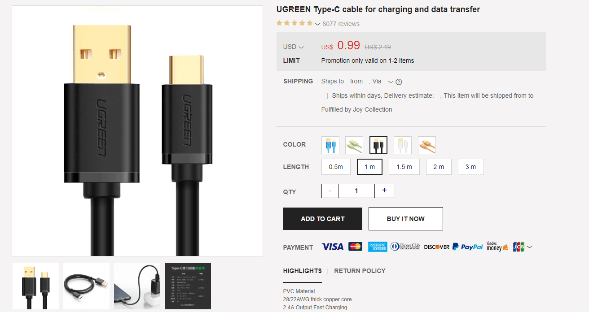This screenshot has height=312, width=589.
Task: Expand the star rating breakdown chevron
Action: [317, 24]
